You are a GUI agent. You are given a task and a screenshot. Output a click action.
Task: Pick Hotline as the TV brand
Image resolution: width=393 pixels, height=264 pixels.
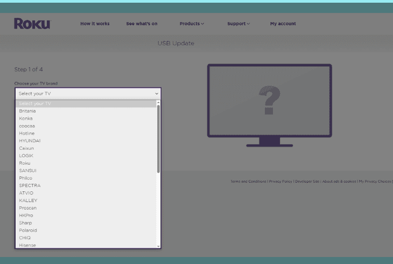coord(86,133)
